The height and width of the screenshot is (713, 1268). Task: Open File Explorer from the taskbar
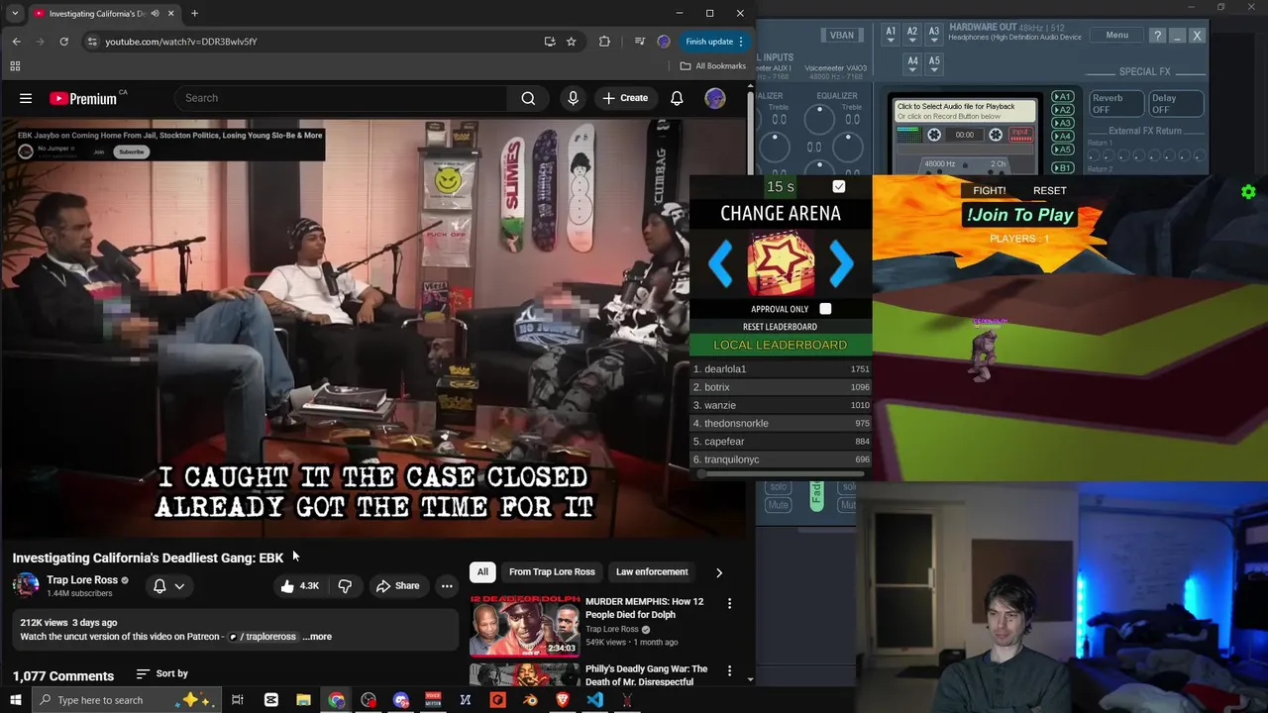tap(303, 700)
